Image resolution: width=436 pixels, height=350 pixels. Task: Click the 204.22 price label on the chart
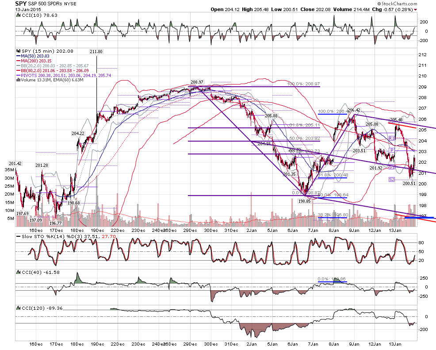coord(78,134)
